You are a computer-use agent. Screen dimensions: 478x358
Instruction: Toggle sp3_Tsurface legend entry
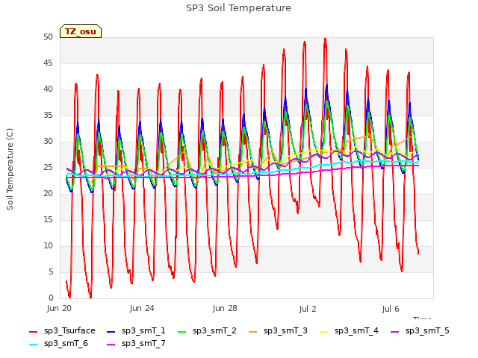click(x=62, y=331)
